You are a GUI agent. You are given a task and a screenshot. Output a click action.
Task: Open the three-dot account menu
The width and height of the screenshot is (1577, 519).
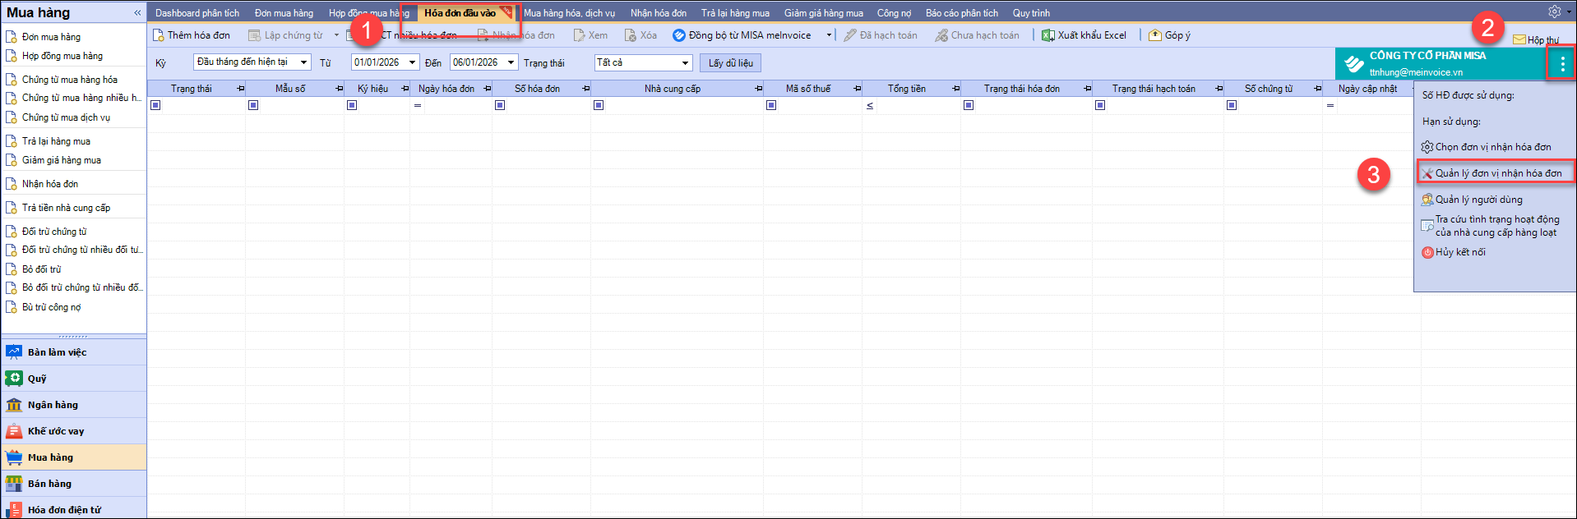pyautogui.click(x=1561, y=63)
